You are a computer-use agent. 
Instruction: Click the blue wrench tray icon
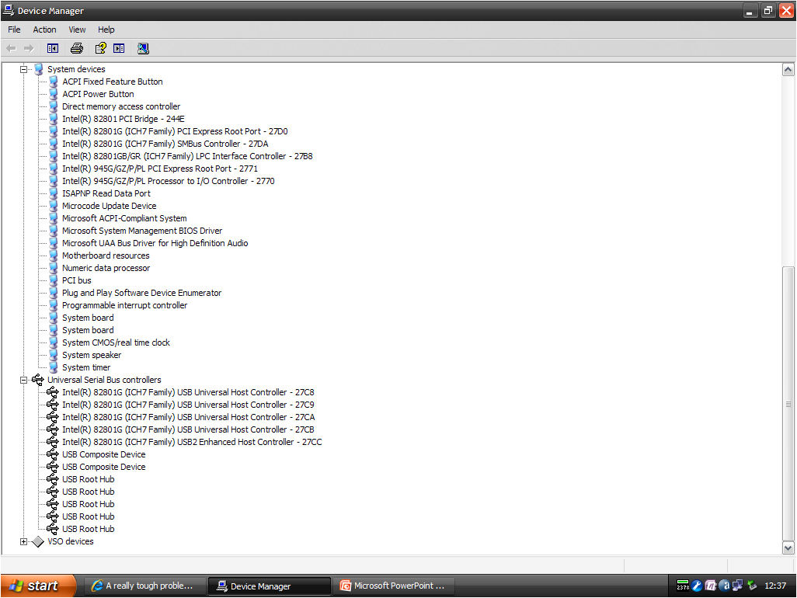[x=697, y=586]
